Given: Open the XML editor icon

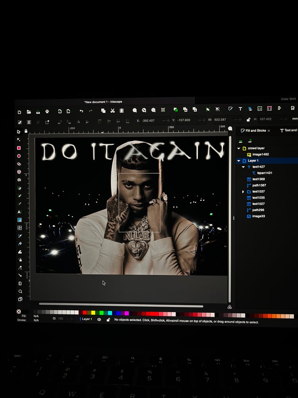Looking at the screenshot, I should [x=260, y=109].
